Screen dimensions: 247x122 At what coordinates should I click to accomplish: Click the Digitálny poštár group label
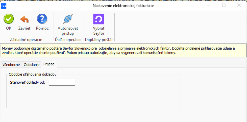pyautogui.click(x=99, y=40)
